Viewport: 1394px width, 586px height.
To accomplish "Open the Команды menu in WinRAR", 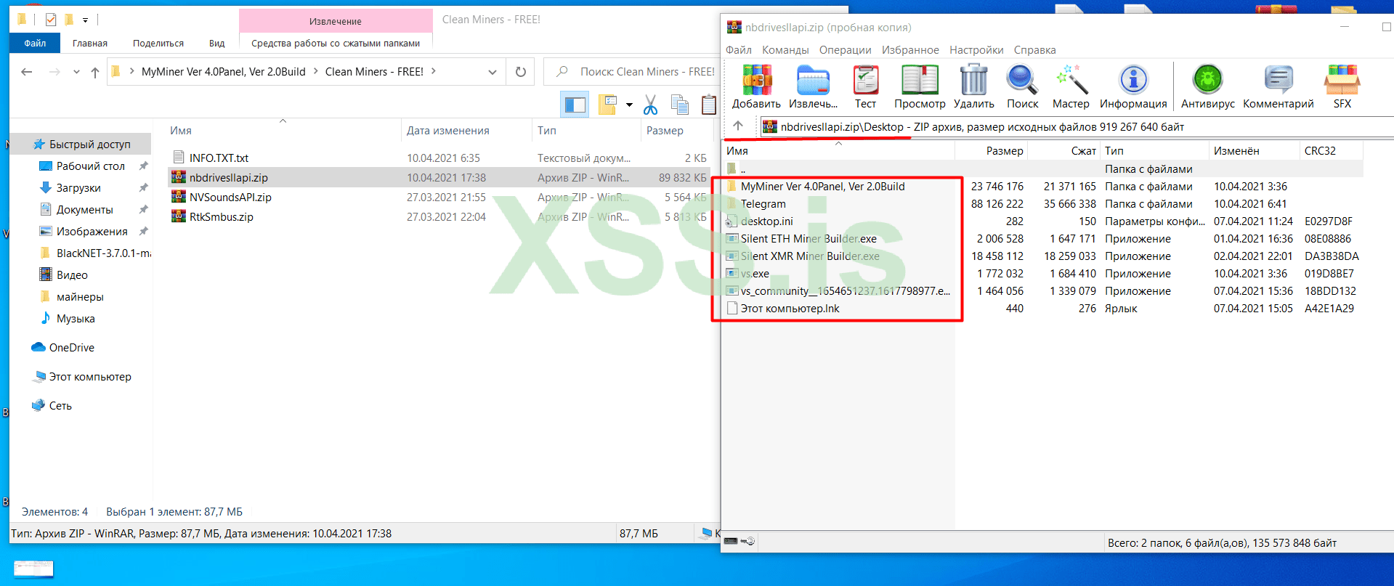I will pyautogui.click(x=785, y=50).
